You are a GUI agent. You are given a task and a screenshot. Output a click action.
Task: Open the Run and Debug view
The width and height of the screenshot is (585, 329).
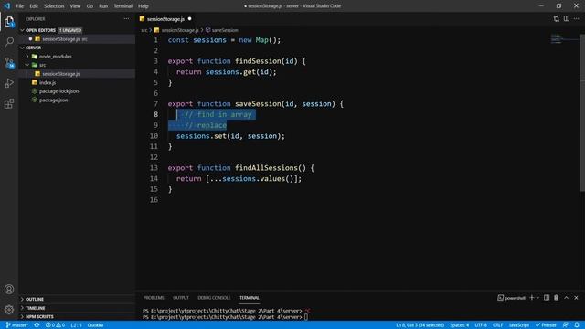coord(9,83)
